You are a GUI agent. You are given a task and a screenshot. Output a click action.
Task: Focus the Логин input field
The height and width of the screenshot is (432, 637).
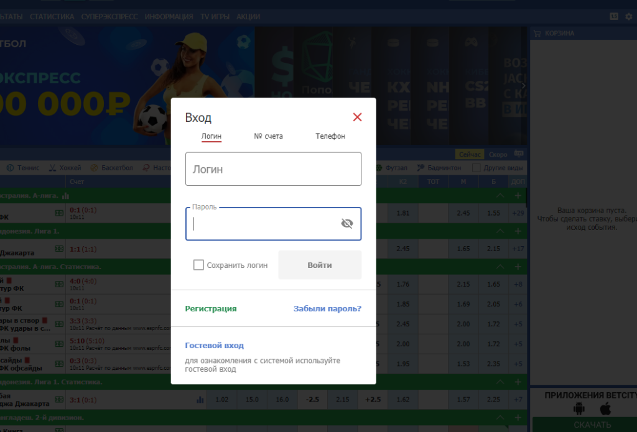(274, 169)
